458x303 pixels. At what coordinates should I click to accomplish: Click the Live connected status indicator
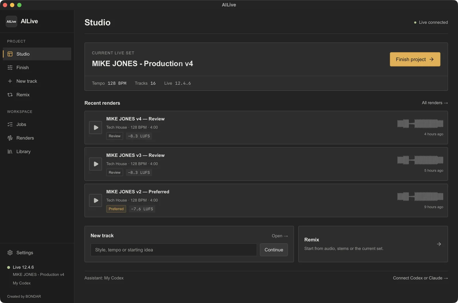(431, 22)
